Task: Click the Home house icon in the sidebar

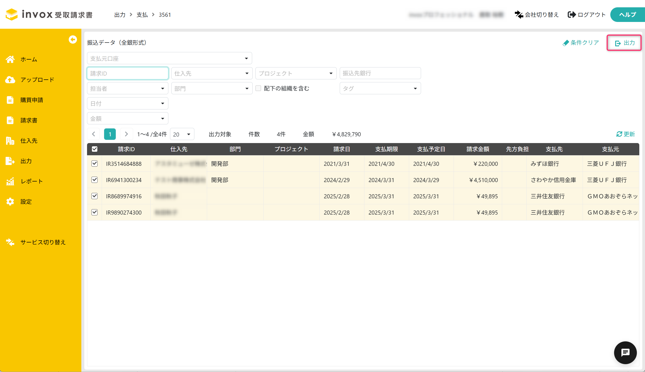Action: (x=10, y=59)
